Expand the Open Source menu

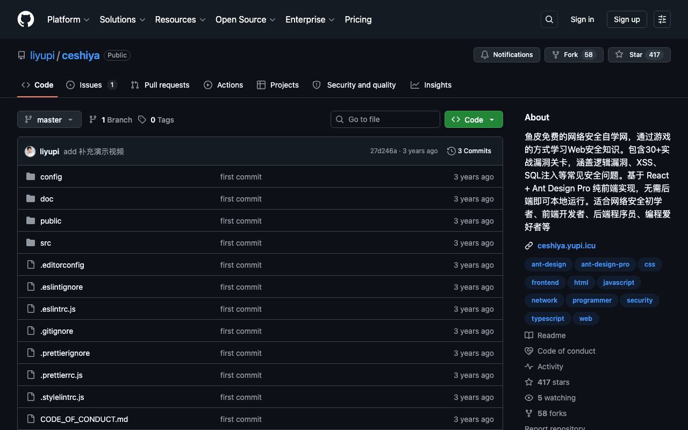pyautogui.click(x=246, y=19)
